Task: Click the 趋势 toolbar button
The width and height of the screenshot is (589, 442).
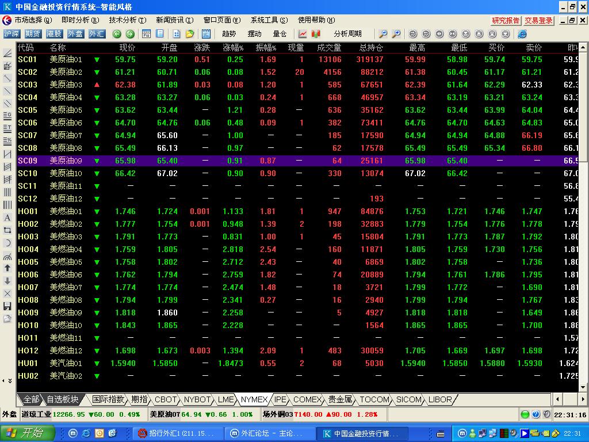Action: coord(229,34)
